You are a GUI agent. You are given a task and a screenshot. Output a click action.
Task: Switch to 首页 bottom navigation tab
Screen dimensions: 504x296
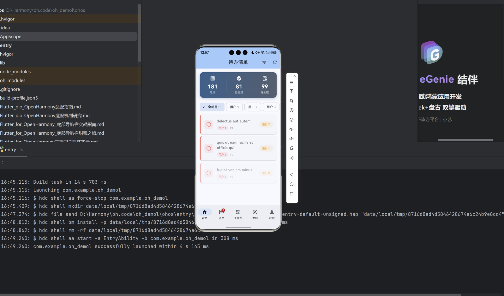click(x=205, y=214)
